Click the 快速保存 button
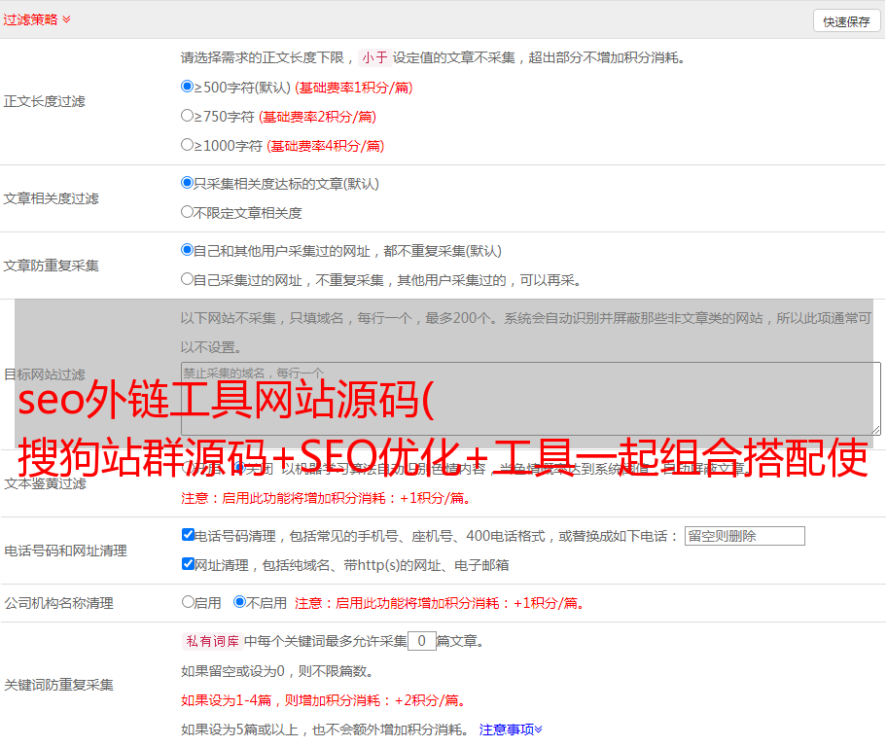 pyautogui.click(x=846, y=22)
